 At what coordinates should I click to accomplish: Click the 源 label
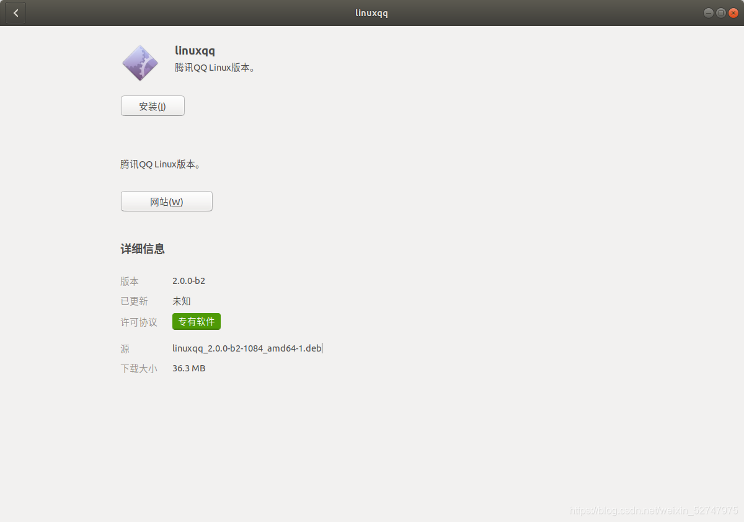tap(125, 349)
